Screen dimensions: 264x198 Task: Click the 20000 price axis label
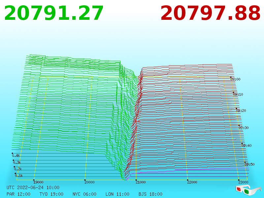(89, 182)
